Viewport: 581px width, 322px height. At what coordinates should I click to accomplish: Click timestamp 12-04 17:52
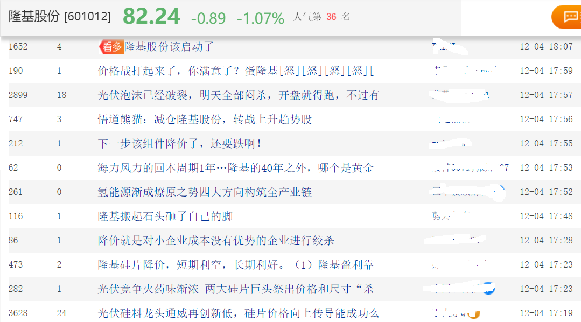(x=546, y=192)
